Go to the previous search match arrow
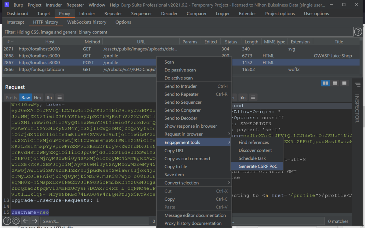Screen dimensions: 365x228 point(26,221)
